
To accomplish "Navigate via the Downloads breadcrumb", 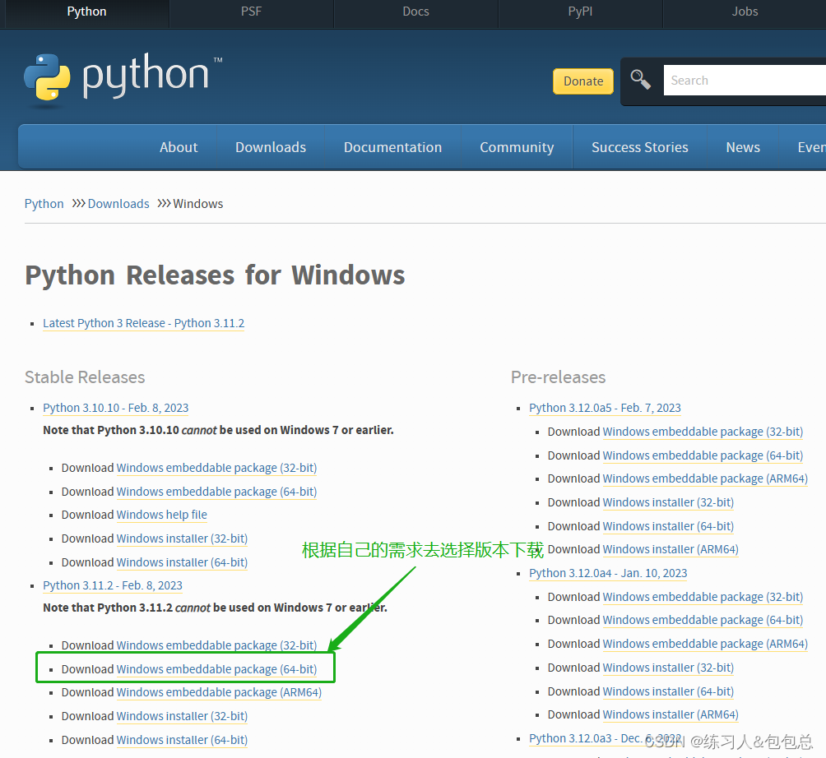I will point(118,203).
